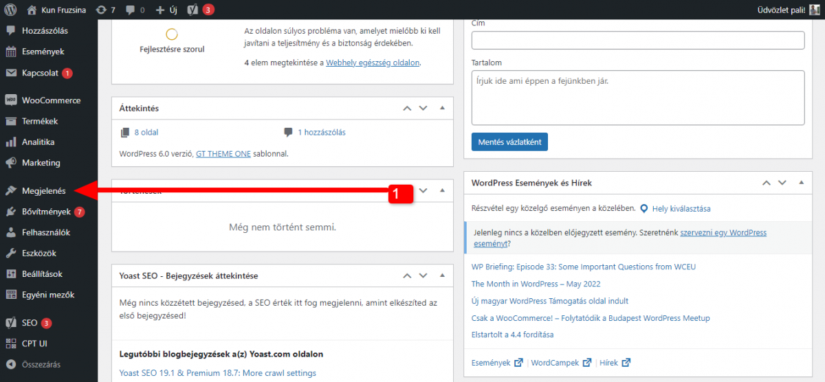Collapse the Áttekintés panel with triangle toggle
Viewport: 825px width, 382px height.
[x=442, y=109]
